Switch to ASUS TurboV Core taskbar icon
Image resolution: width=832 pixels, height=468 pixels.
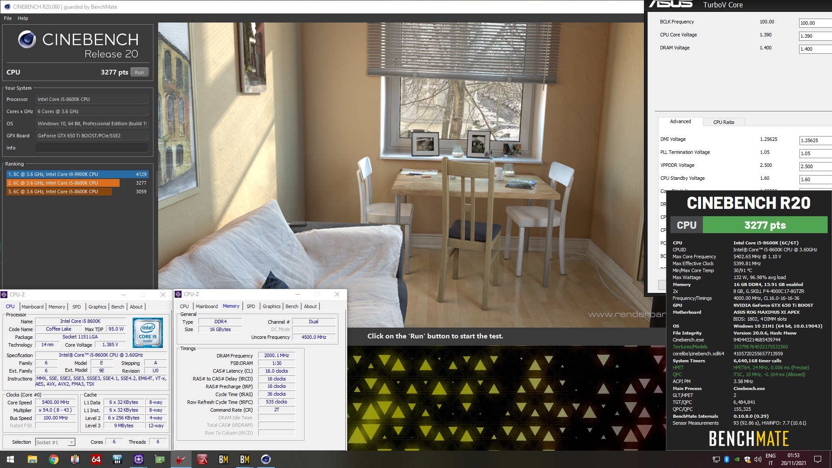click(181, 459)
